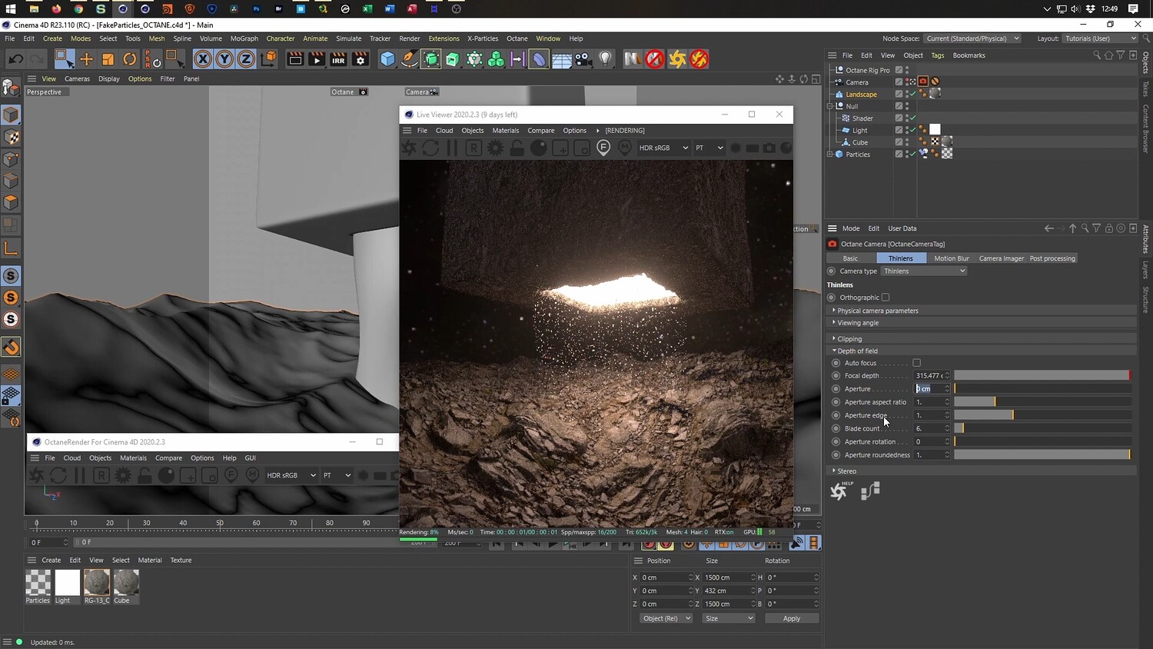Click the Apply button in coordinates panel

point(791,618)
